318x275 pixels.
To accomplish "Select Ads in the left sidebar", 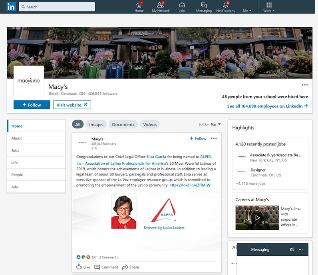I will 36,187.
